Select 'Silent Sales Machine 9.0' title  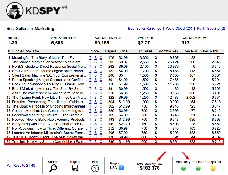point(49,75)
